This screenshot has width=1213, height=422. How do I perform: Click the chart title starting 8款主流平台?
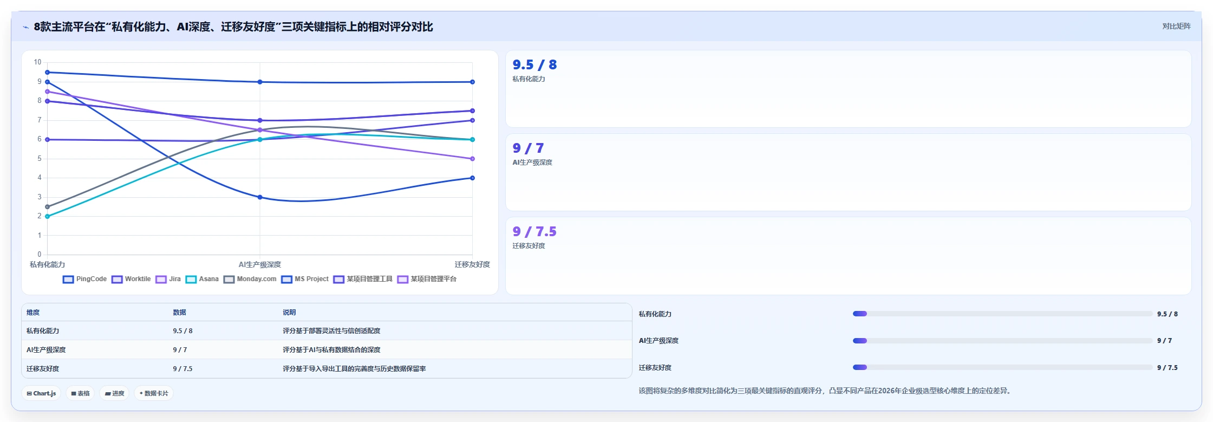pos(233,27)
